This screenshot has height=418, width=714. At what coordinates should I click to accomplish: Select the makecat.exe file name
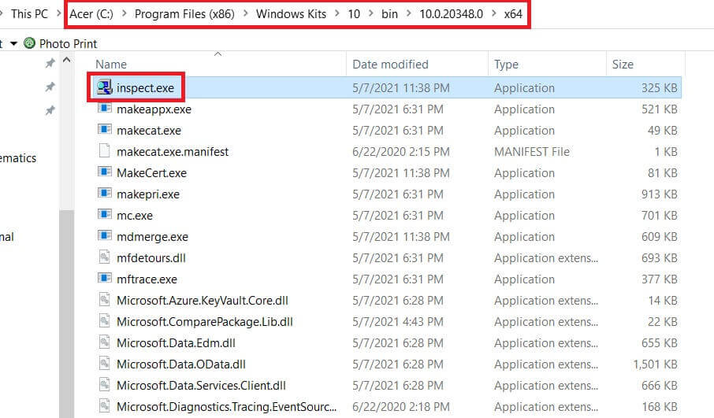pyautogui.click(x=149, y=131)
